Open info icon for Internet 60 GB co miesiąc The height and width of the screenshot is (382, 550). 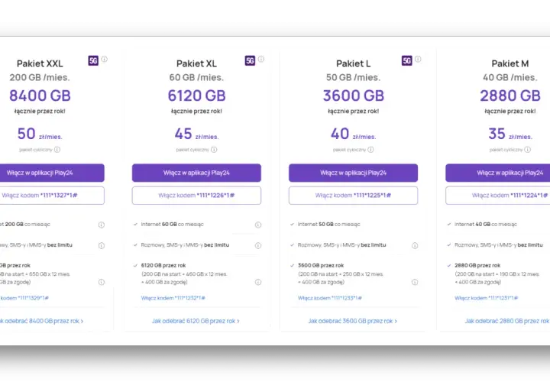click(x=258, y=225)
